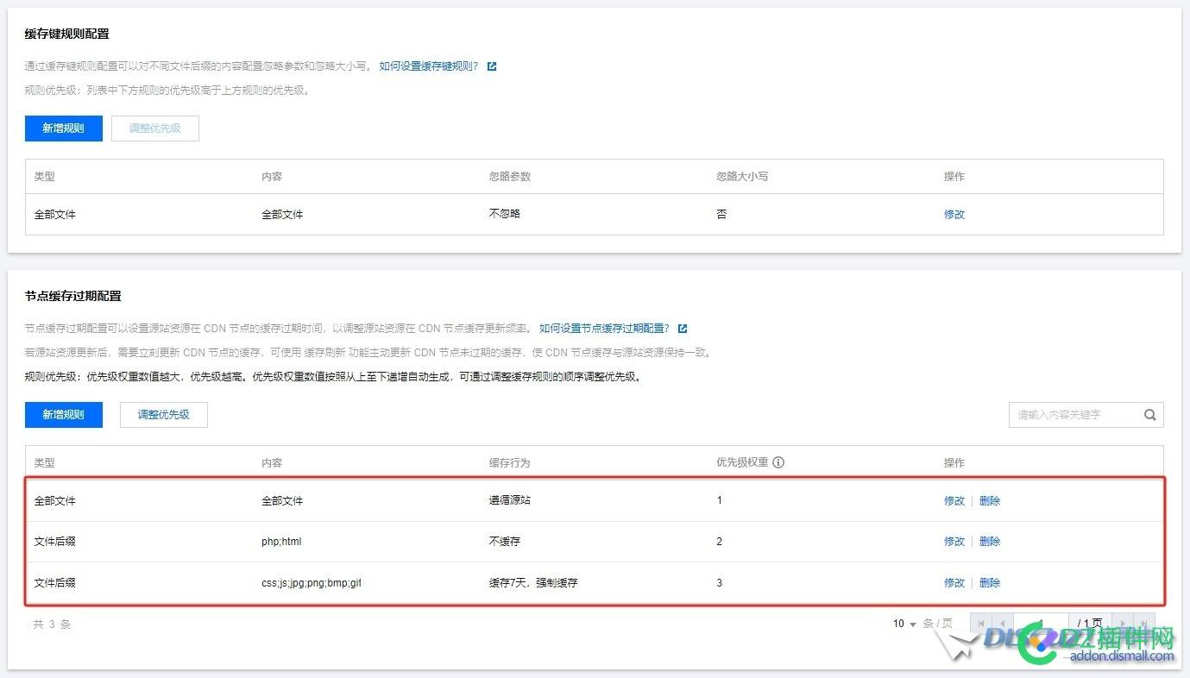
Task: Open the 如何设置缓存键规则? help link
Action: click(x=429, y=66)
